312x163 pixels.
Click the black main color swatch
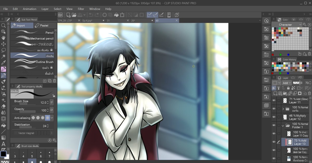click(x=3, y=154)
